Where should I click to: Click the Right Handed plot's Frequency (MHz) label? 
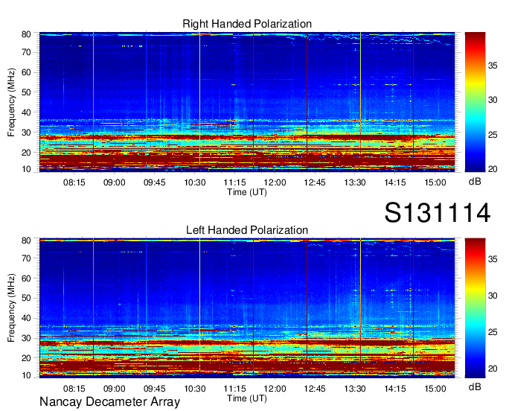click(x=11, y=102)
